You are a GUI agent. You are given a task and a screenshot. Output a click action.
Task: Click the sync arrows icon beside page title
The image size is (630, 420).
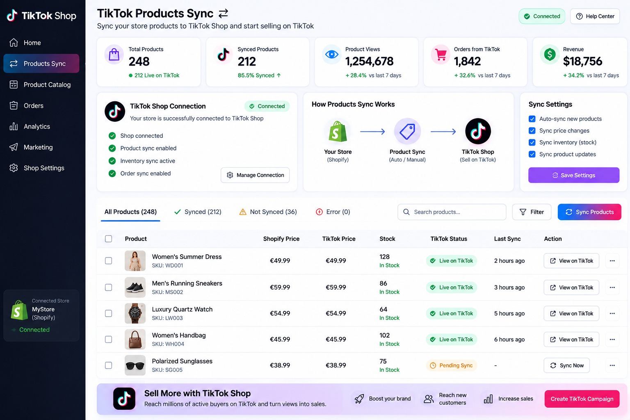pos(223,14)
